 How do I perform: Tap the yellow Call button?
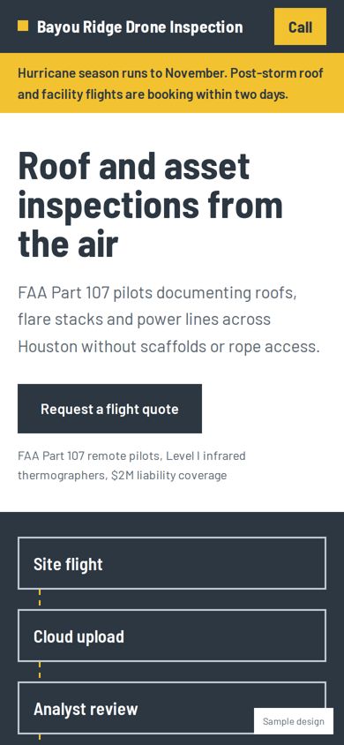coord(300,26)
